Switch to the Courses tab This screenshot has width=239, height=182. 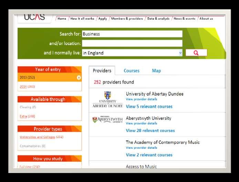tap(132, 71)
